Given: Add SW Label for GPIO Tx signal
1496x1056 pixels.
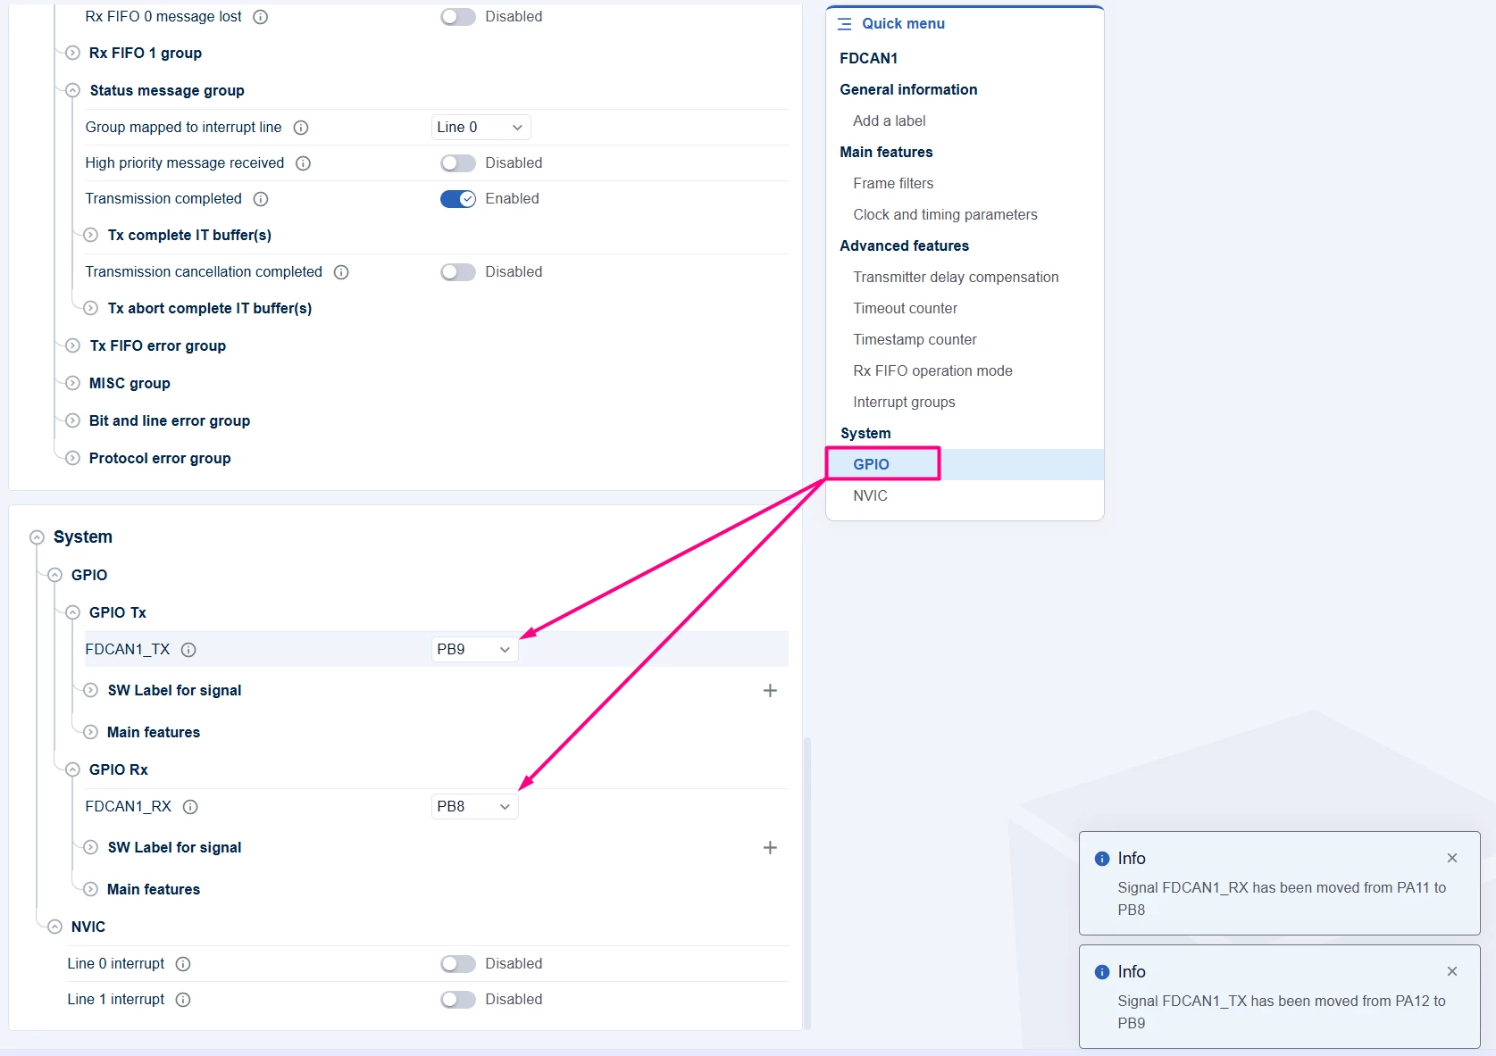Looking at the screenshot, I should tap(770, 691).
